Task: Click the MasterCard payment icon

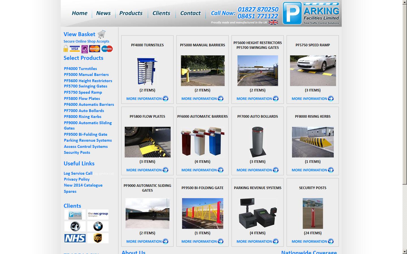Action: click(94, 48)
